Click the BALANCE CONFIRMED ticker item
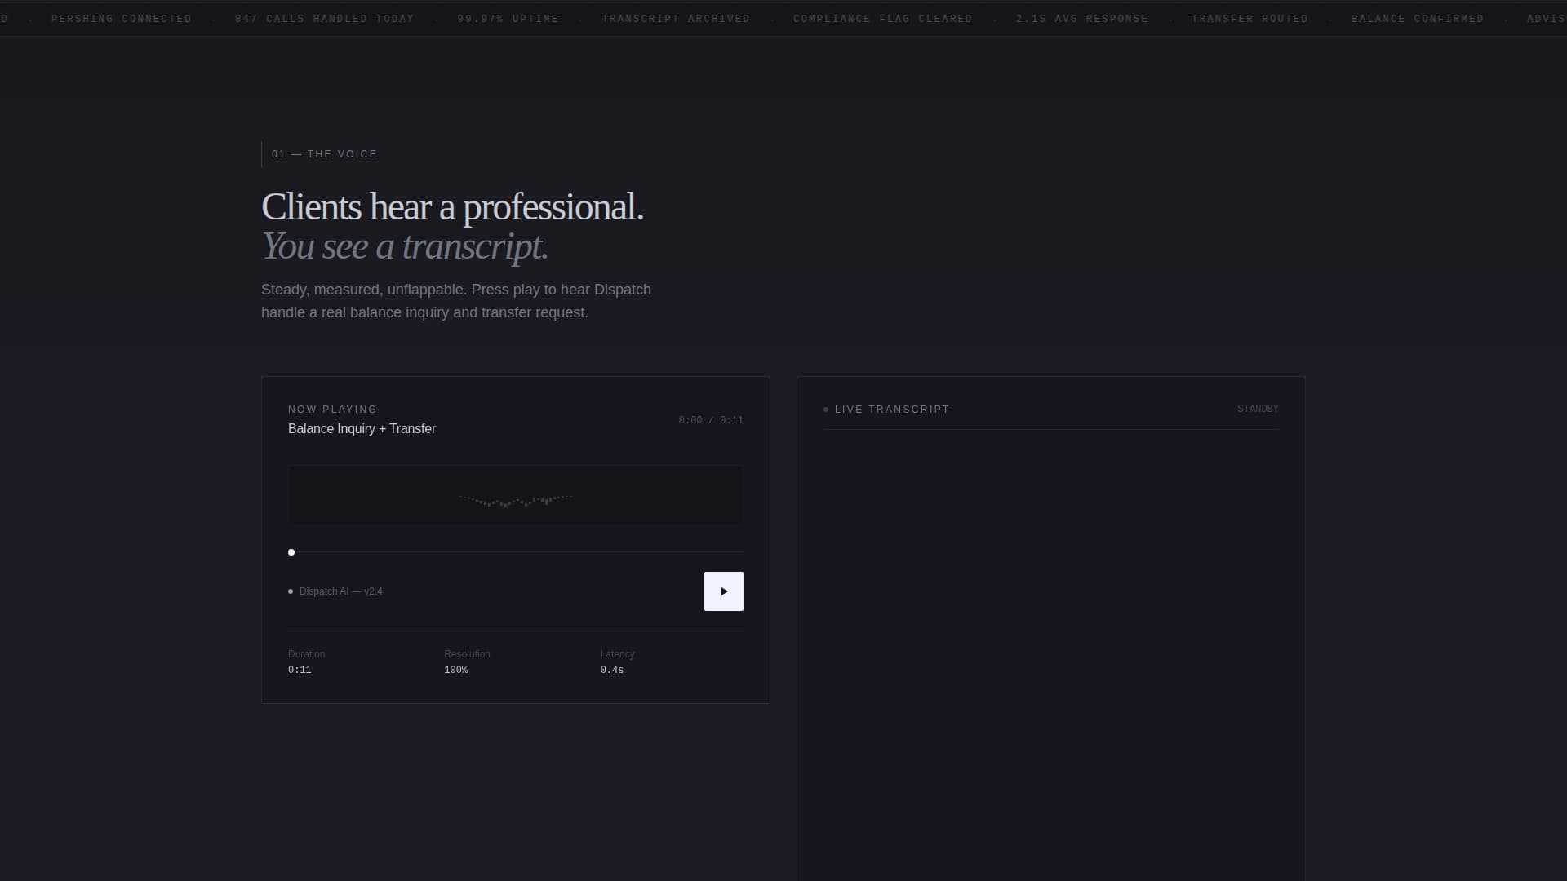The width and height of the screenshot is (1567, 881). [x=1418, y=18]
